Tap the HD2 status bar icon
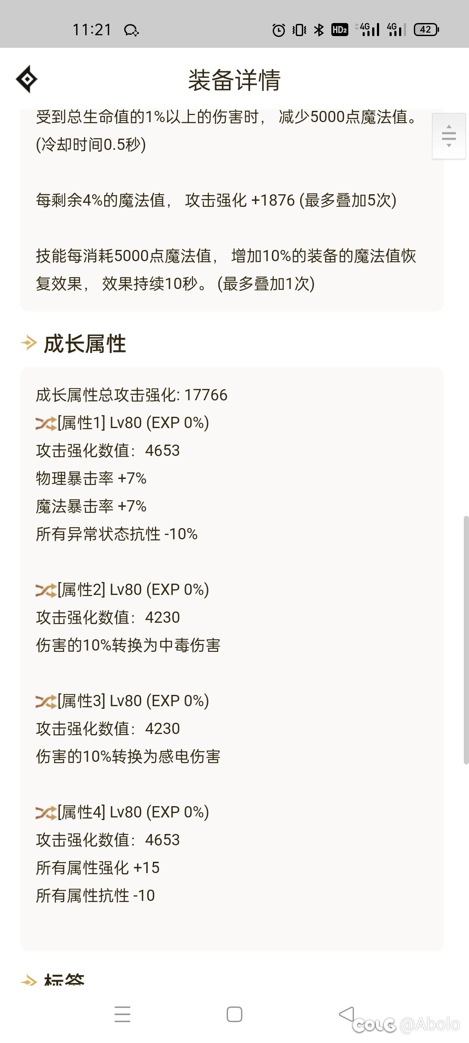469x1043 pixels. coord(340,30)
